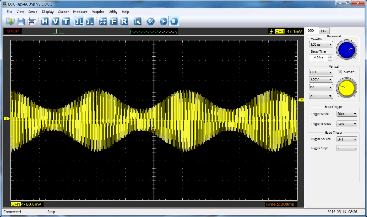Click the blue horizontal time knob

coord(347,50)
